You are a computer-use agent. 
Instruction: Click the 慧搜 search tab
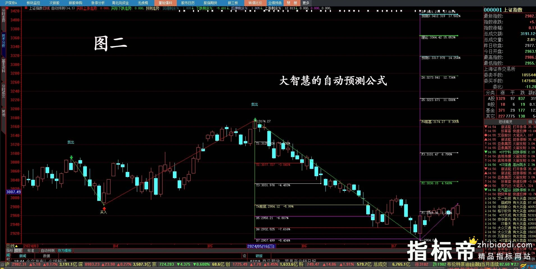point(292,3)
